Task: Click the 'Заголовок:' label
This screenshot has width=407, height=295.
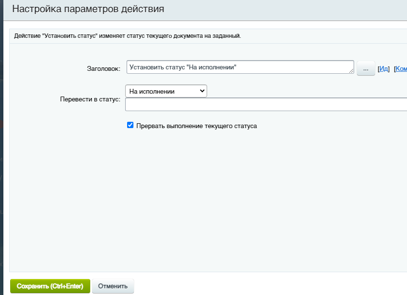Action: pyautogui.click(x=103, y=68)
